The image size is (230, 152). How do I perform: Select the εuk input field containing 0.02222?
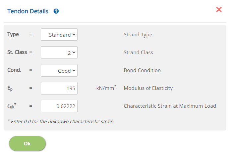coord(59,106)
